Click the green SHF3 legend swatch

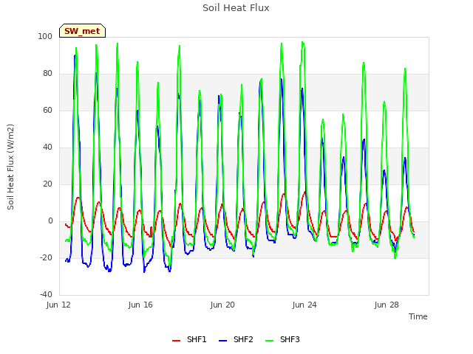[x=269, y=341]
